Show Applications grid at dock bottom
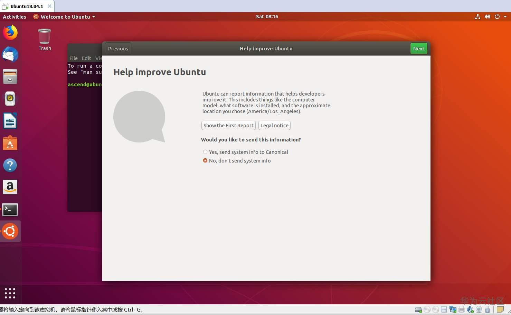The height and width of the screenshot is (315, 511). click(10, 293)
